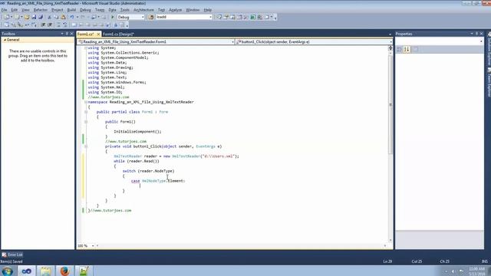Open the active documents list arrow
Image resolution: width=491 pixels, height=276 pixels.
(390, 34)
